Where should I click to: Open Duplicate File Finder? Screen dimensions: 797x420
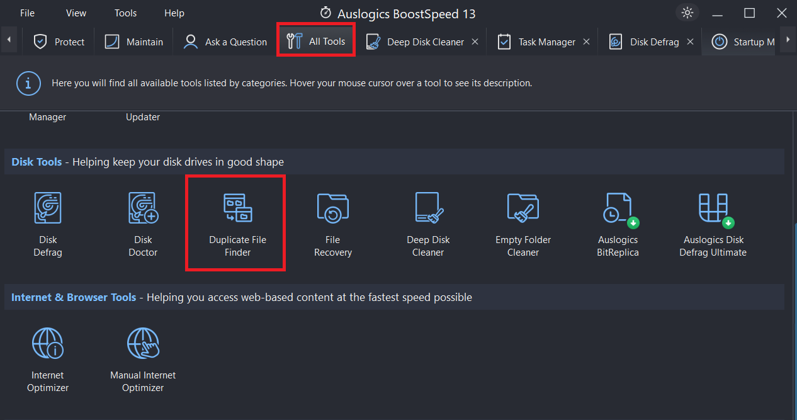[x=238, y=225]
